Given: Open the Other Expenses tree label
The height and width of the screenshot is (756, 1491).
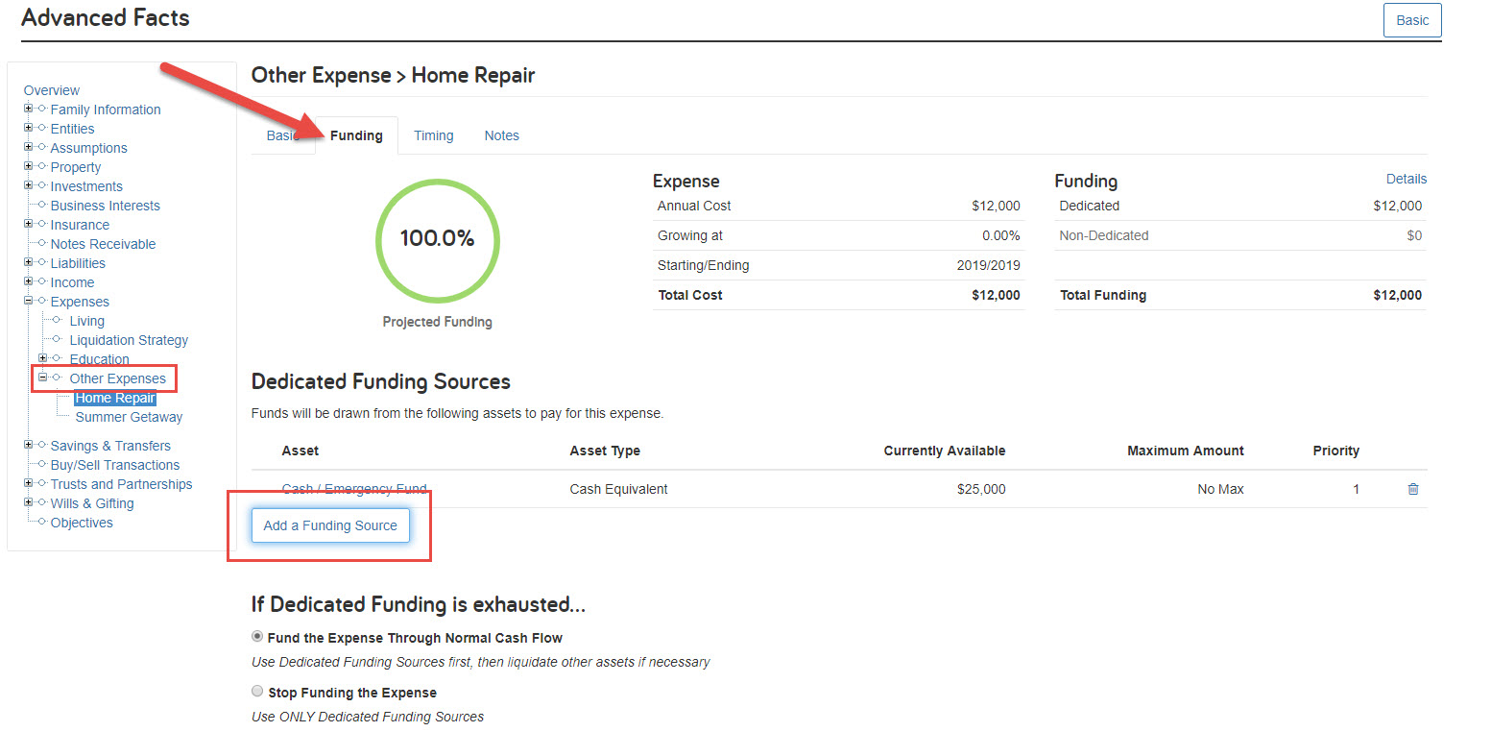Looking at the screenshot, I should (x=118, y=378).
